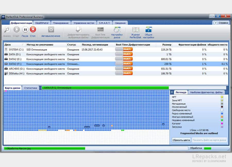Image resolution: width=232 pixels, height=167 pixels.
Task: Select the ARCHIVE (G:\) drive icon
Action: [x=6, y=69]
